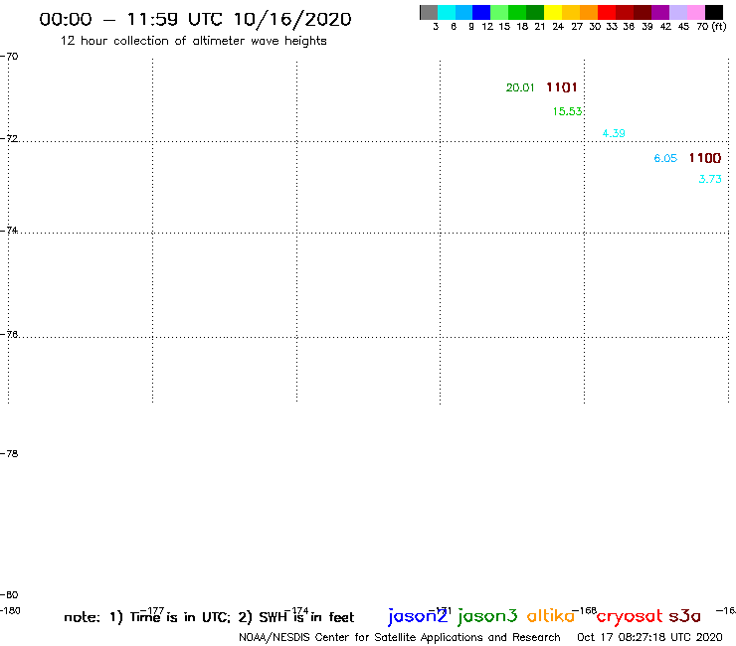Click the longitude label -177
736x646 pixels.
point(152,610)
